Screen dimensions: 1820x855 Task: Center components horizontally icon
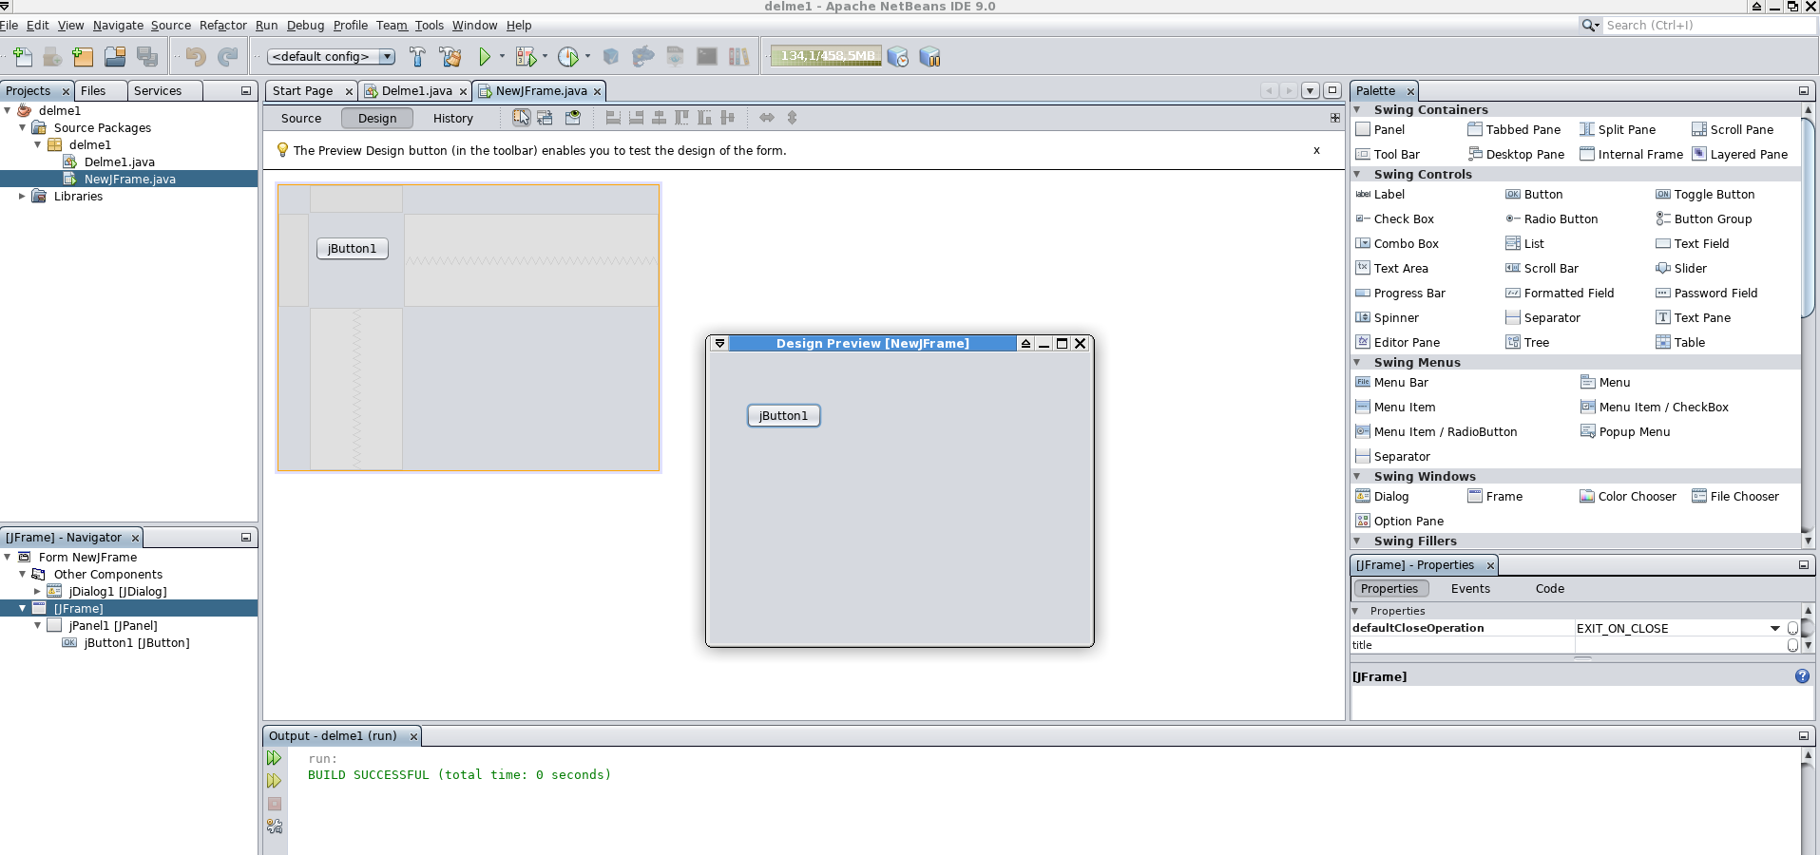click(659, 118)
